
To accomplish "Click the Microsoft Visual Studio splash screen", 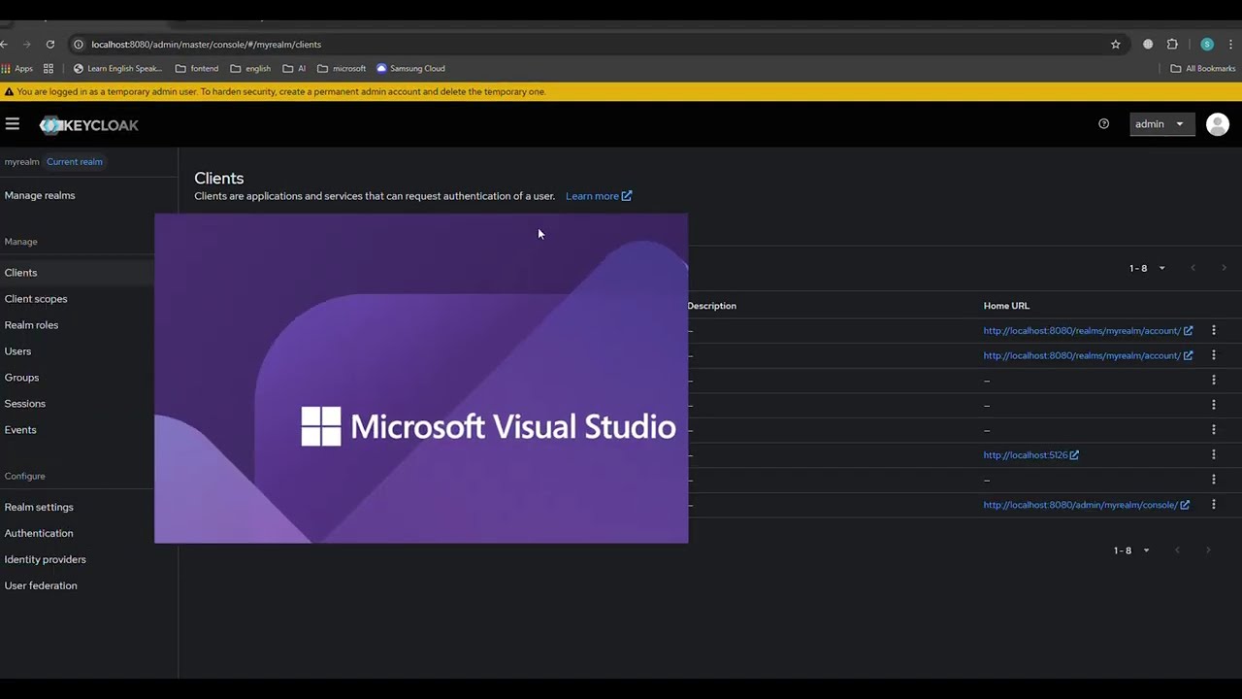I will tap(421, 379).
